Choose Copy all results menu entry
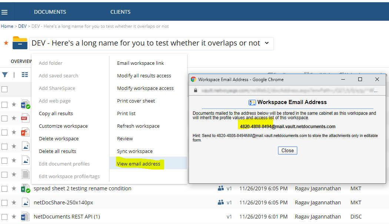The height and width of the screenshot is (224, 389). pyautogui.click(x=56, y=113)
